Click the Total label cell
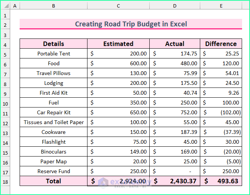Image resolution: width=250 pixels, height=195 pixels. click(54, 181)
